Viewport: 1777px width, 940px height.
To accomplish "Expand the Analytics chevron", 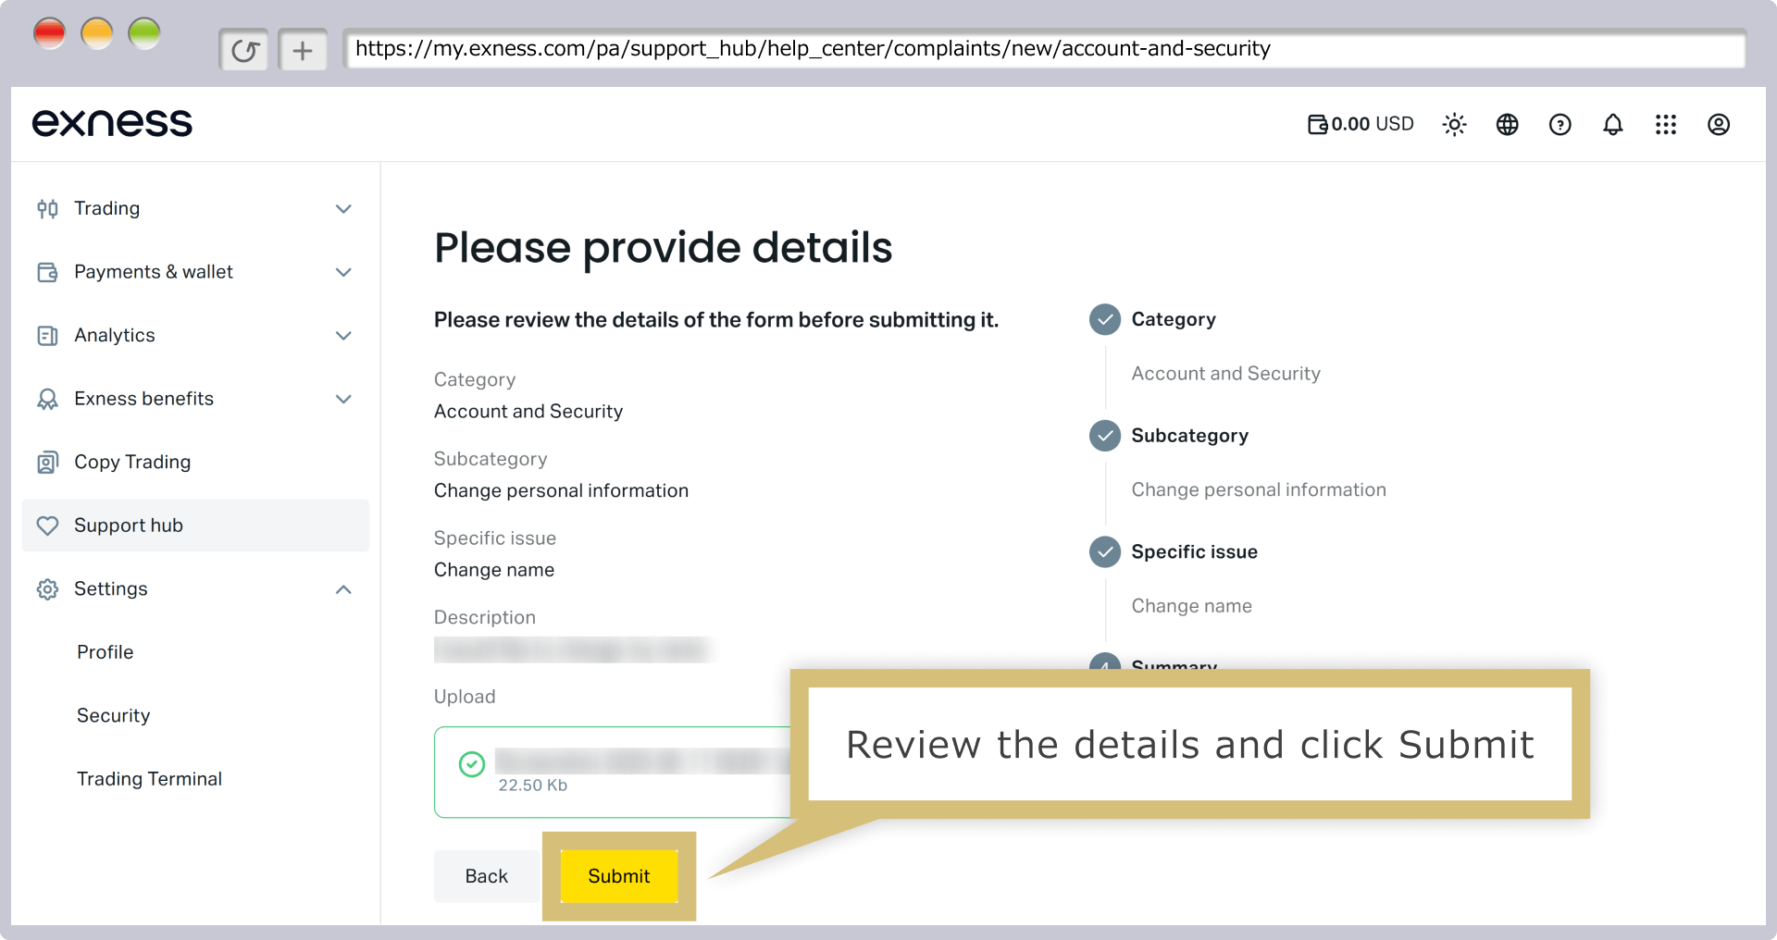I will (x=343, y=336).
